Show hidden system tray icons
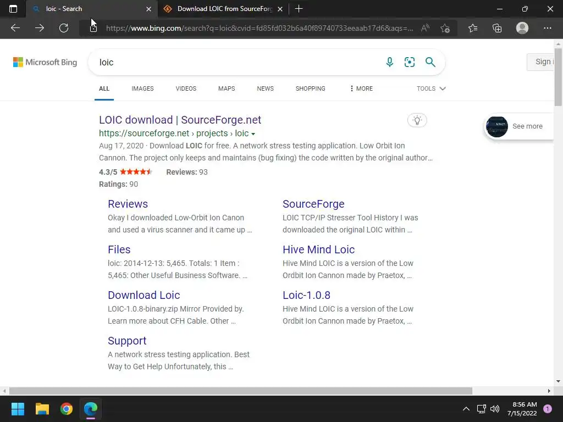The image size is (563, 422). pyautogui.click(x=466, y=409)
